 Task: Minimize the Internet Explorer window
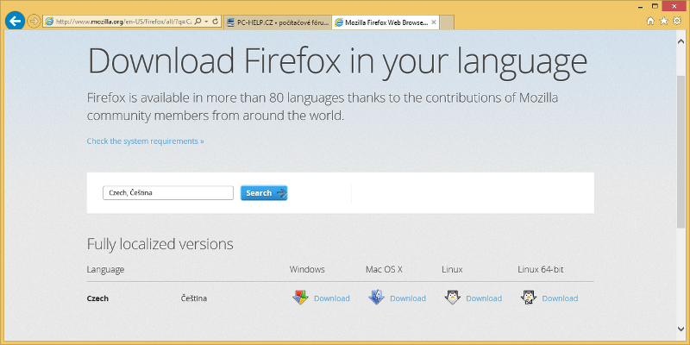point(639,6)
